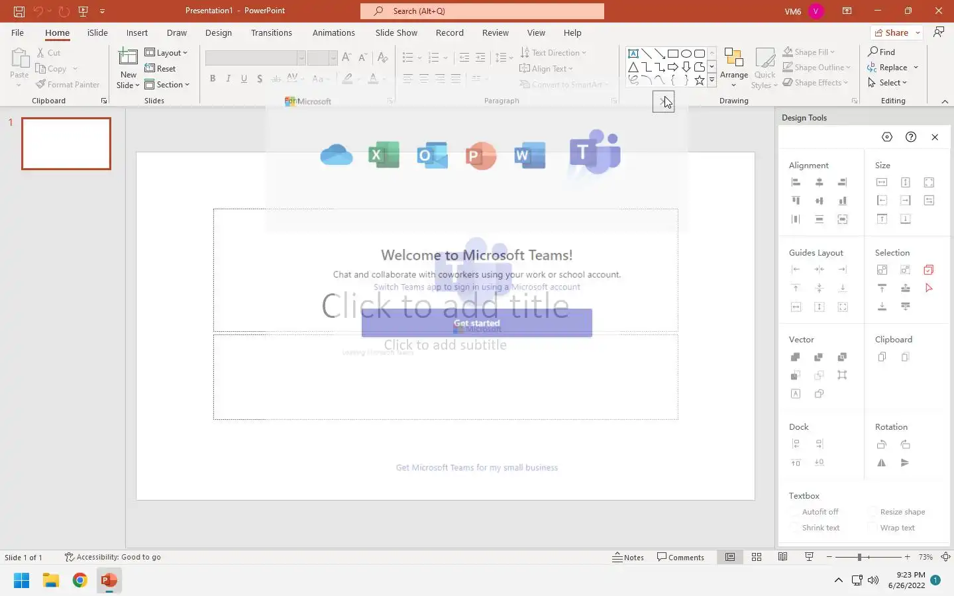Toggle Bold formatting

click(213, 79)
